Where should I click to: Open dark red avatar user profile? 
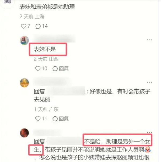tap(24, 133)
